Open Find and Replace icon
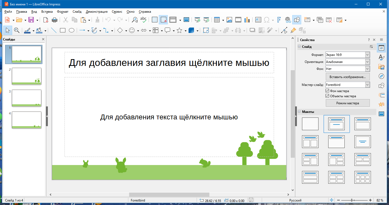 click(x=135, y=20)
